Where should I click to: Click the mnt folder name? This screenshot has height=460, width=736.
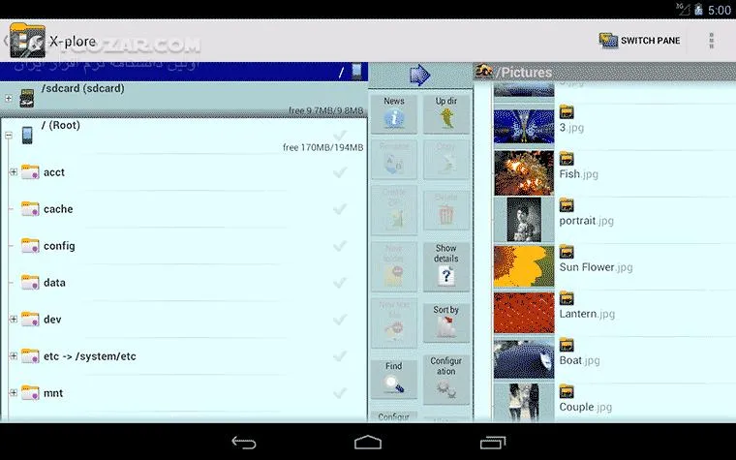click(x=53, y=393)
